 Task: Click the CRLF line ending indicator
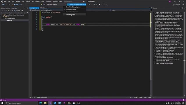(149, 97)
